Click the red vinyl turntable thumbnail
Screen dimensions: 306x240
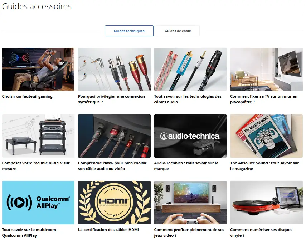(x=266, y=203)
